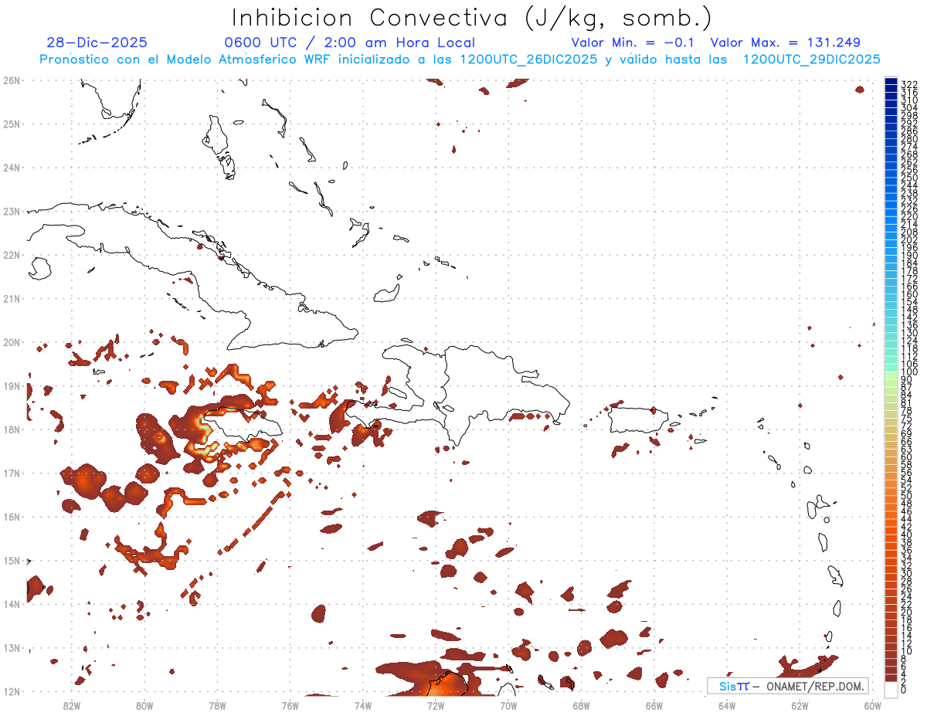Click the 'Valor Max. = 131.249' readout
This screenshot has height=716, width=927.
pos(785,43)
